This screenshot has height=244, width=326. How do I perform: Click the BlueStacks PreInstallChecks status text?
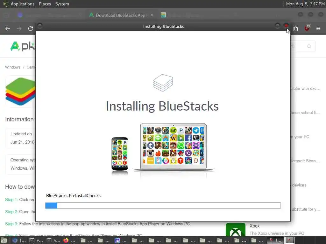coord(74,196)
